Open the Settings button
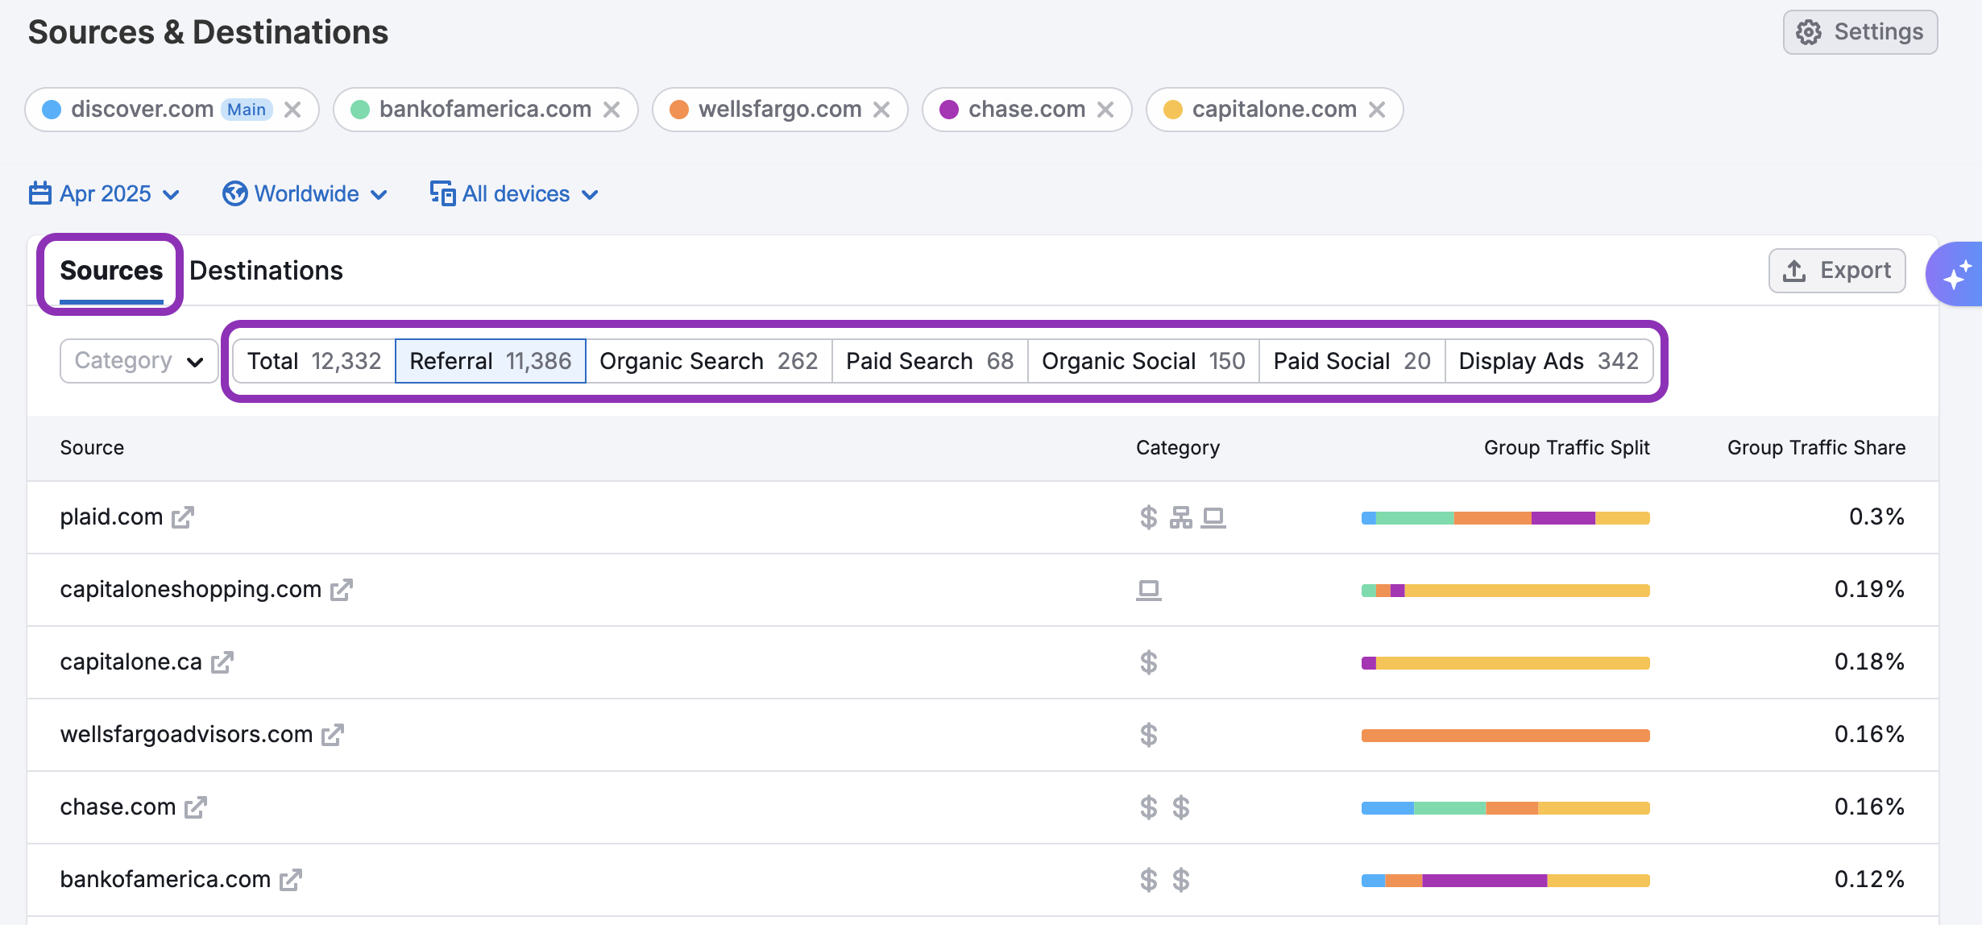 tap(1860, 32)
